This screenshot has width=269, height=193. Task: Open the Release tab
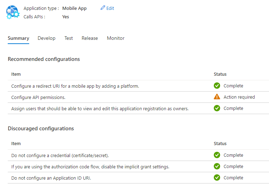[90, 38]
